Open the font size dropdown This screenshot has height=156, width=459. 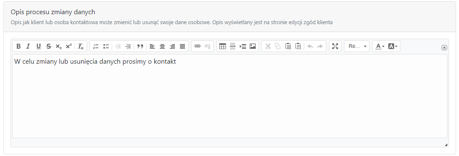(x=357, y=46)
